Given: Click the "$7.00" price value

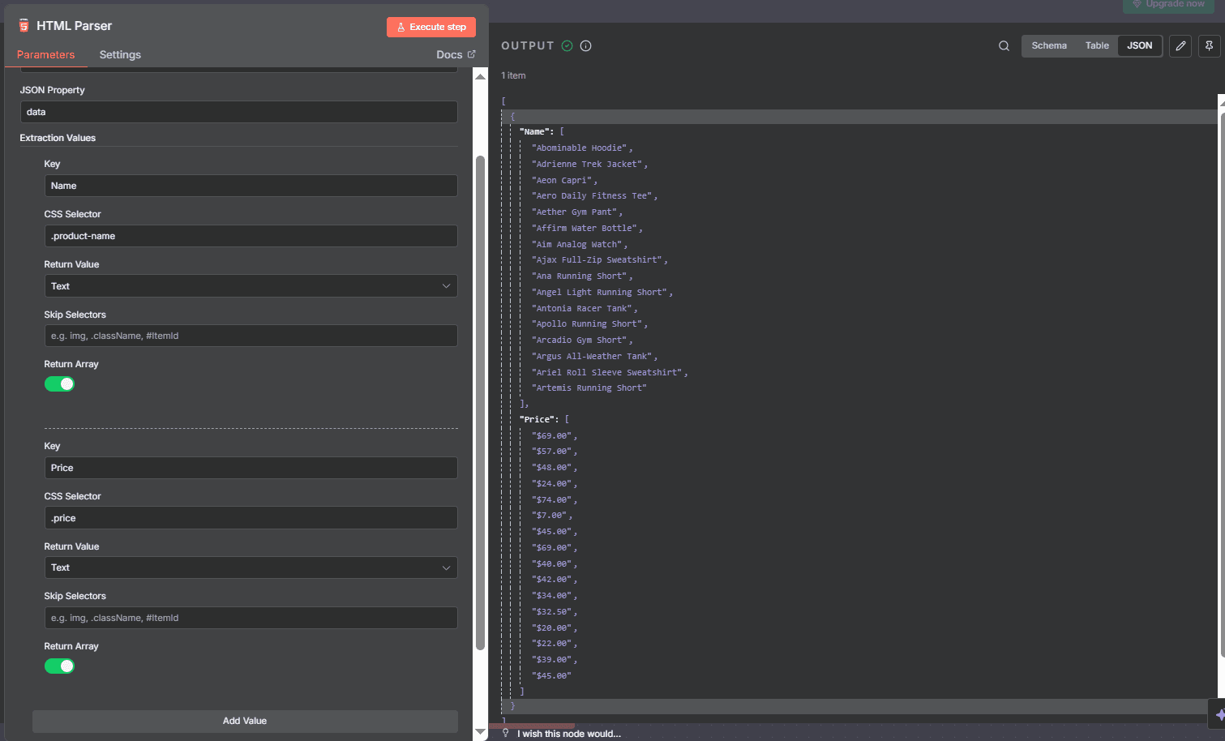Looking at the screenshot, I should click(x=549, y=515).
